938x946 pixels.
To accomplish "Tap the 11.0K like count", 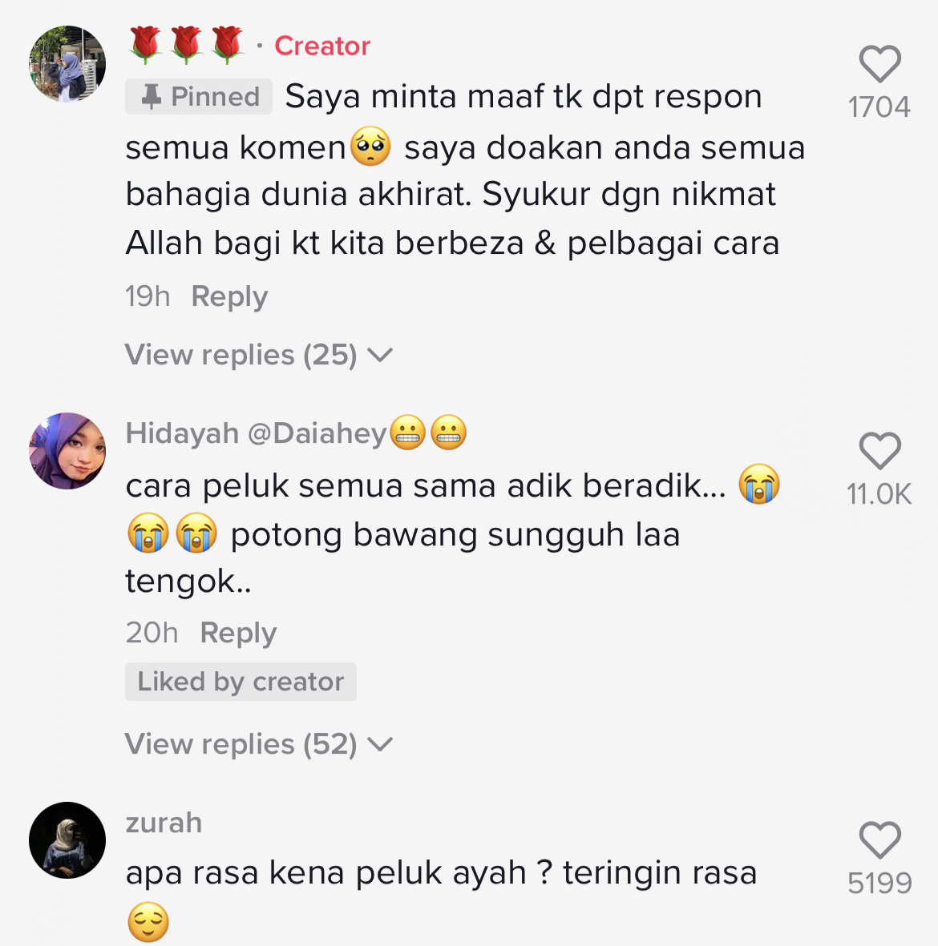I will [879, 494].
